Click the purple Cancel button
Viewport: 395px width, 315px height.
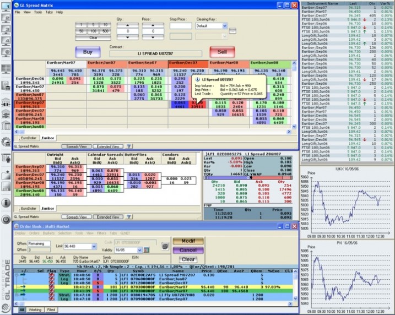click(x=188, y=250)
